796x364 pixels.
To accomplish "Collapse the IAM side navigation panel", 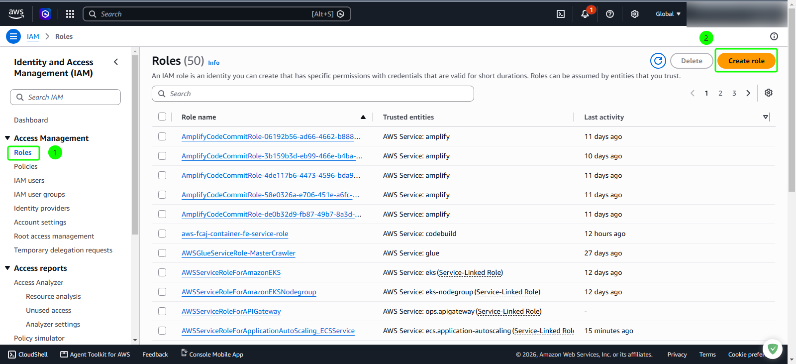I will pyautogui.click(x=116, y=62).
